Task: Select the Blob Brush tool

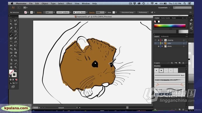Action: (11, 38)
